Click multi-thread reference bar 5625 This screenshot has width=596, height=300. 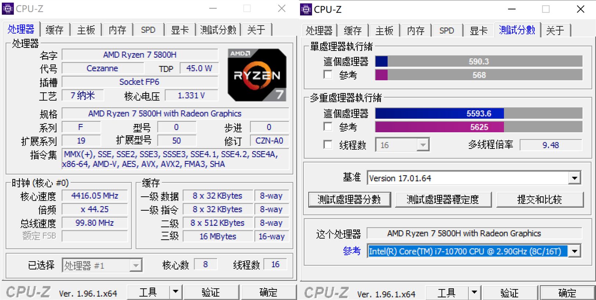pos(479,127)
